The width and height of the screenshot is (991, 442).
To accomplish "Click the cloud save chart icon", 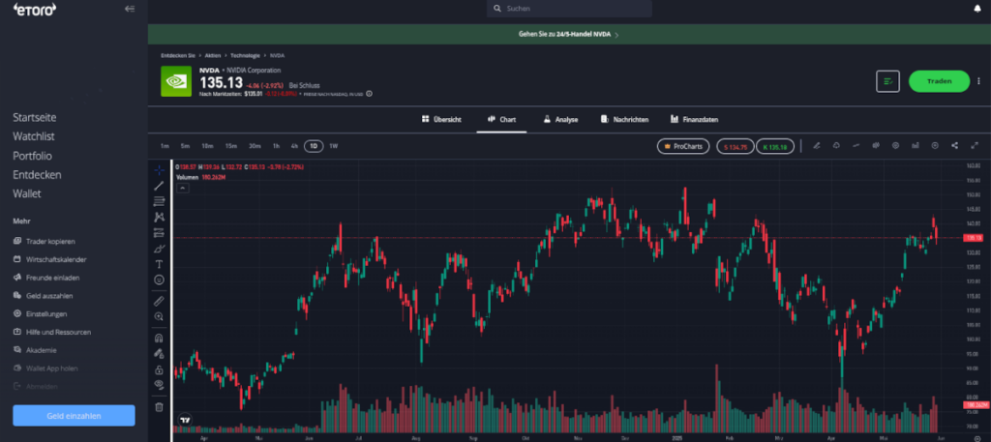I will (x=836, y=146).
